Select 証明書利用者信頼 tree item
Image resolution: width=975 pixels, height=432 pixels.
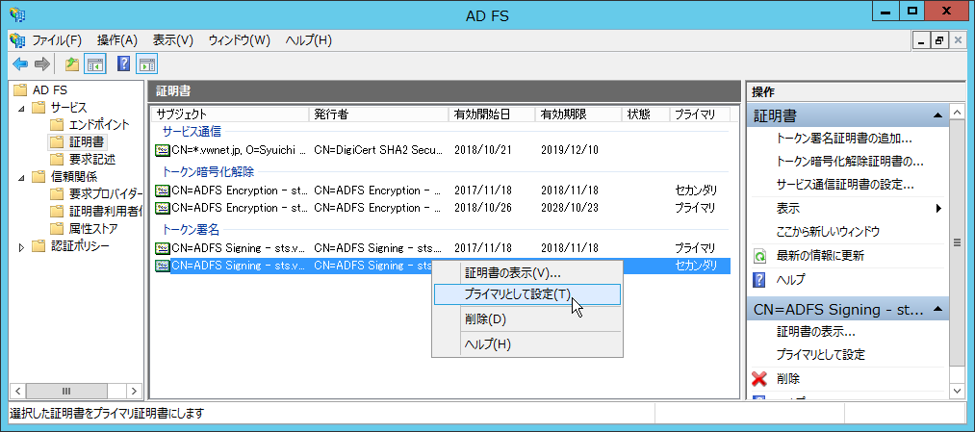pos(105,212)
